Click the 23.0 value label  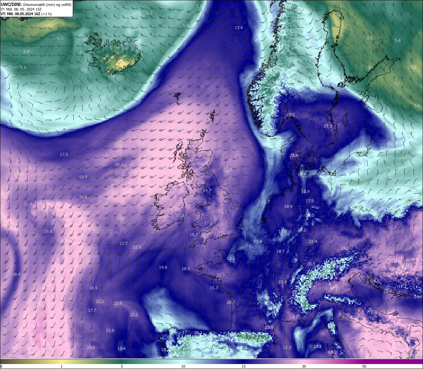tap(269, 327)
